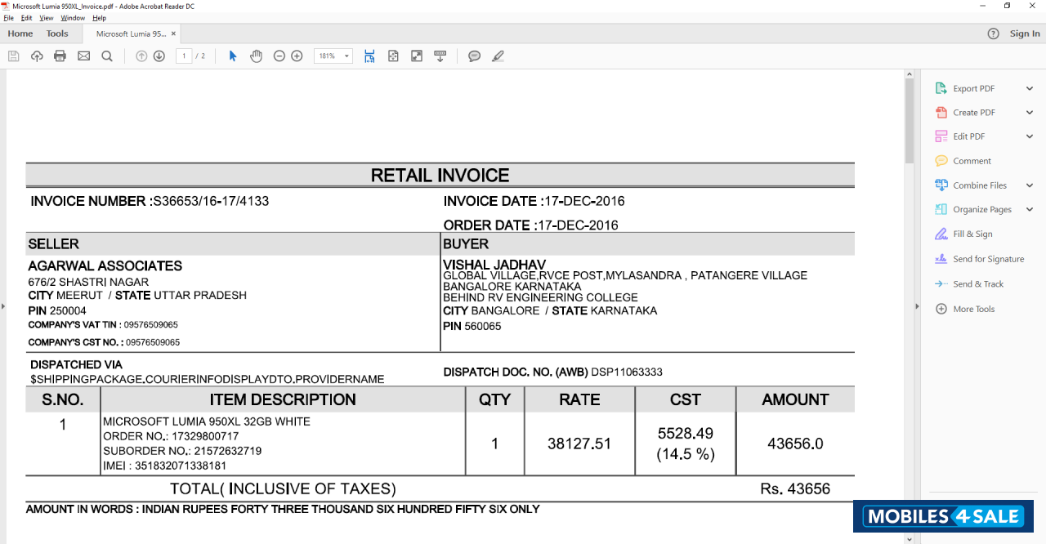Open the View menu
The height and width of the screenshot is (544, 1046).
[47, 18]
